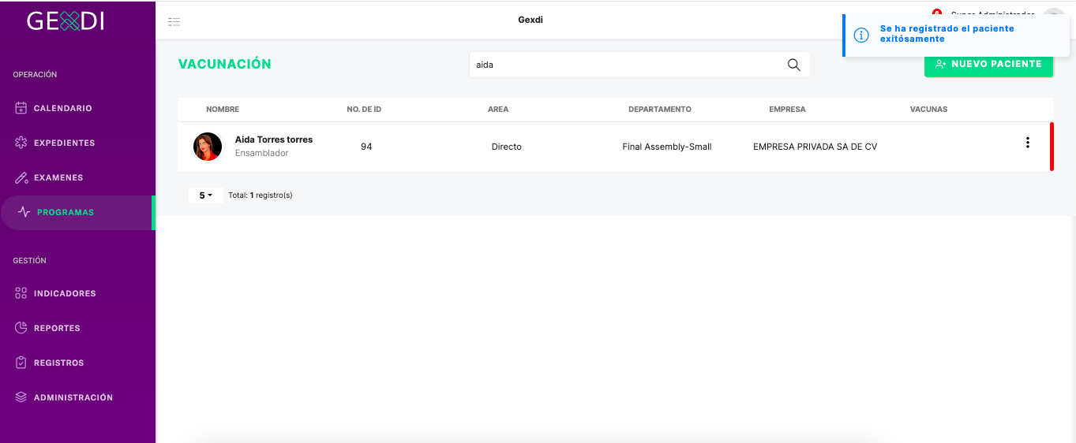Click the Total 1 registro(s) text
This screenshot has height=443, width=1076.
(x=260, y=195)
